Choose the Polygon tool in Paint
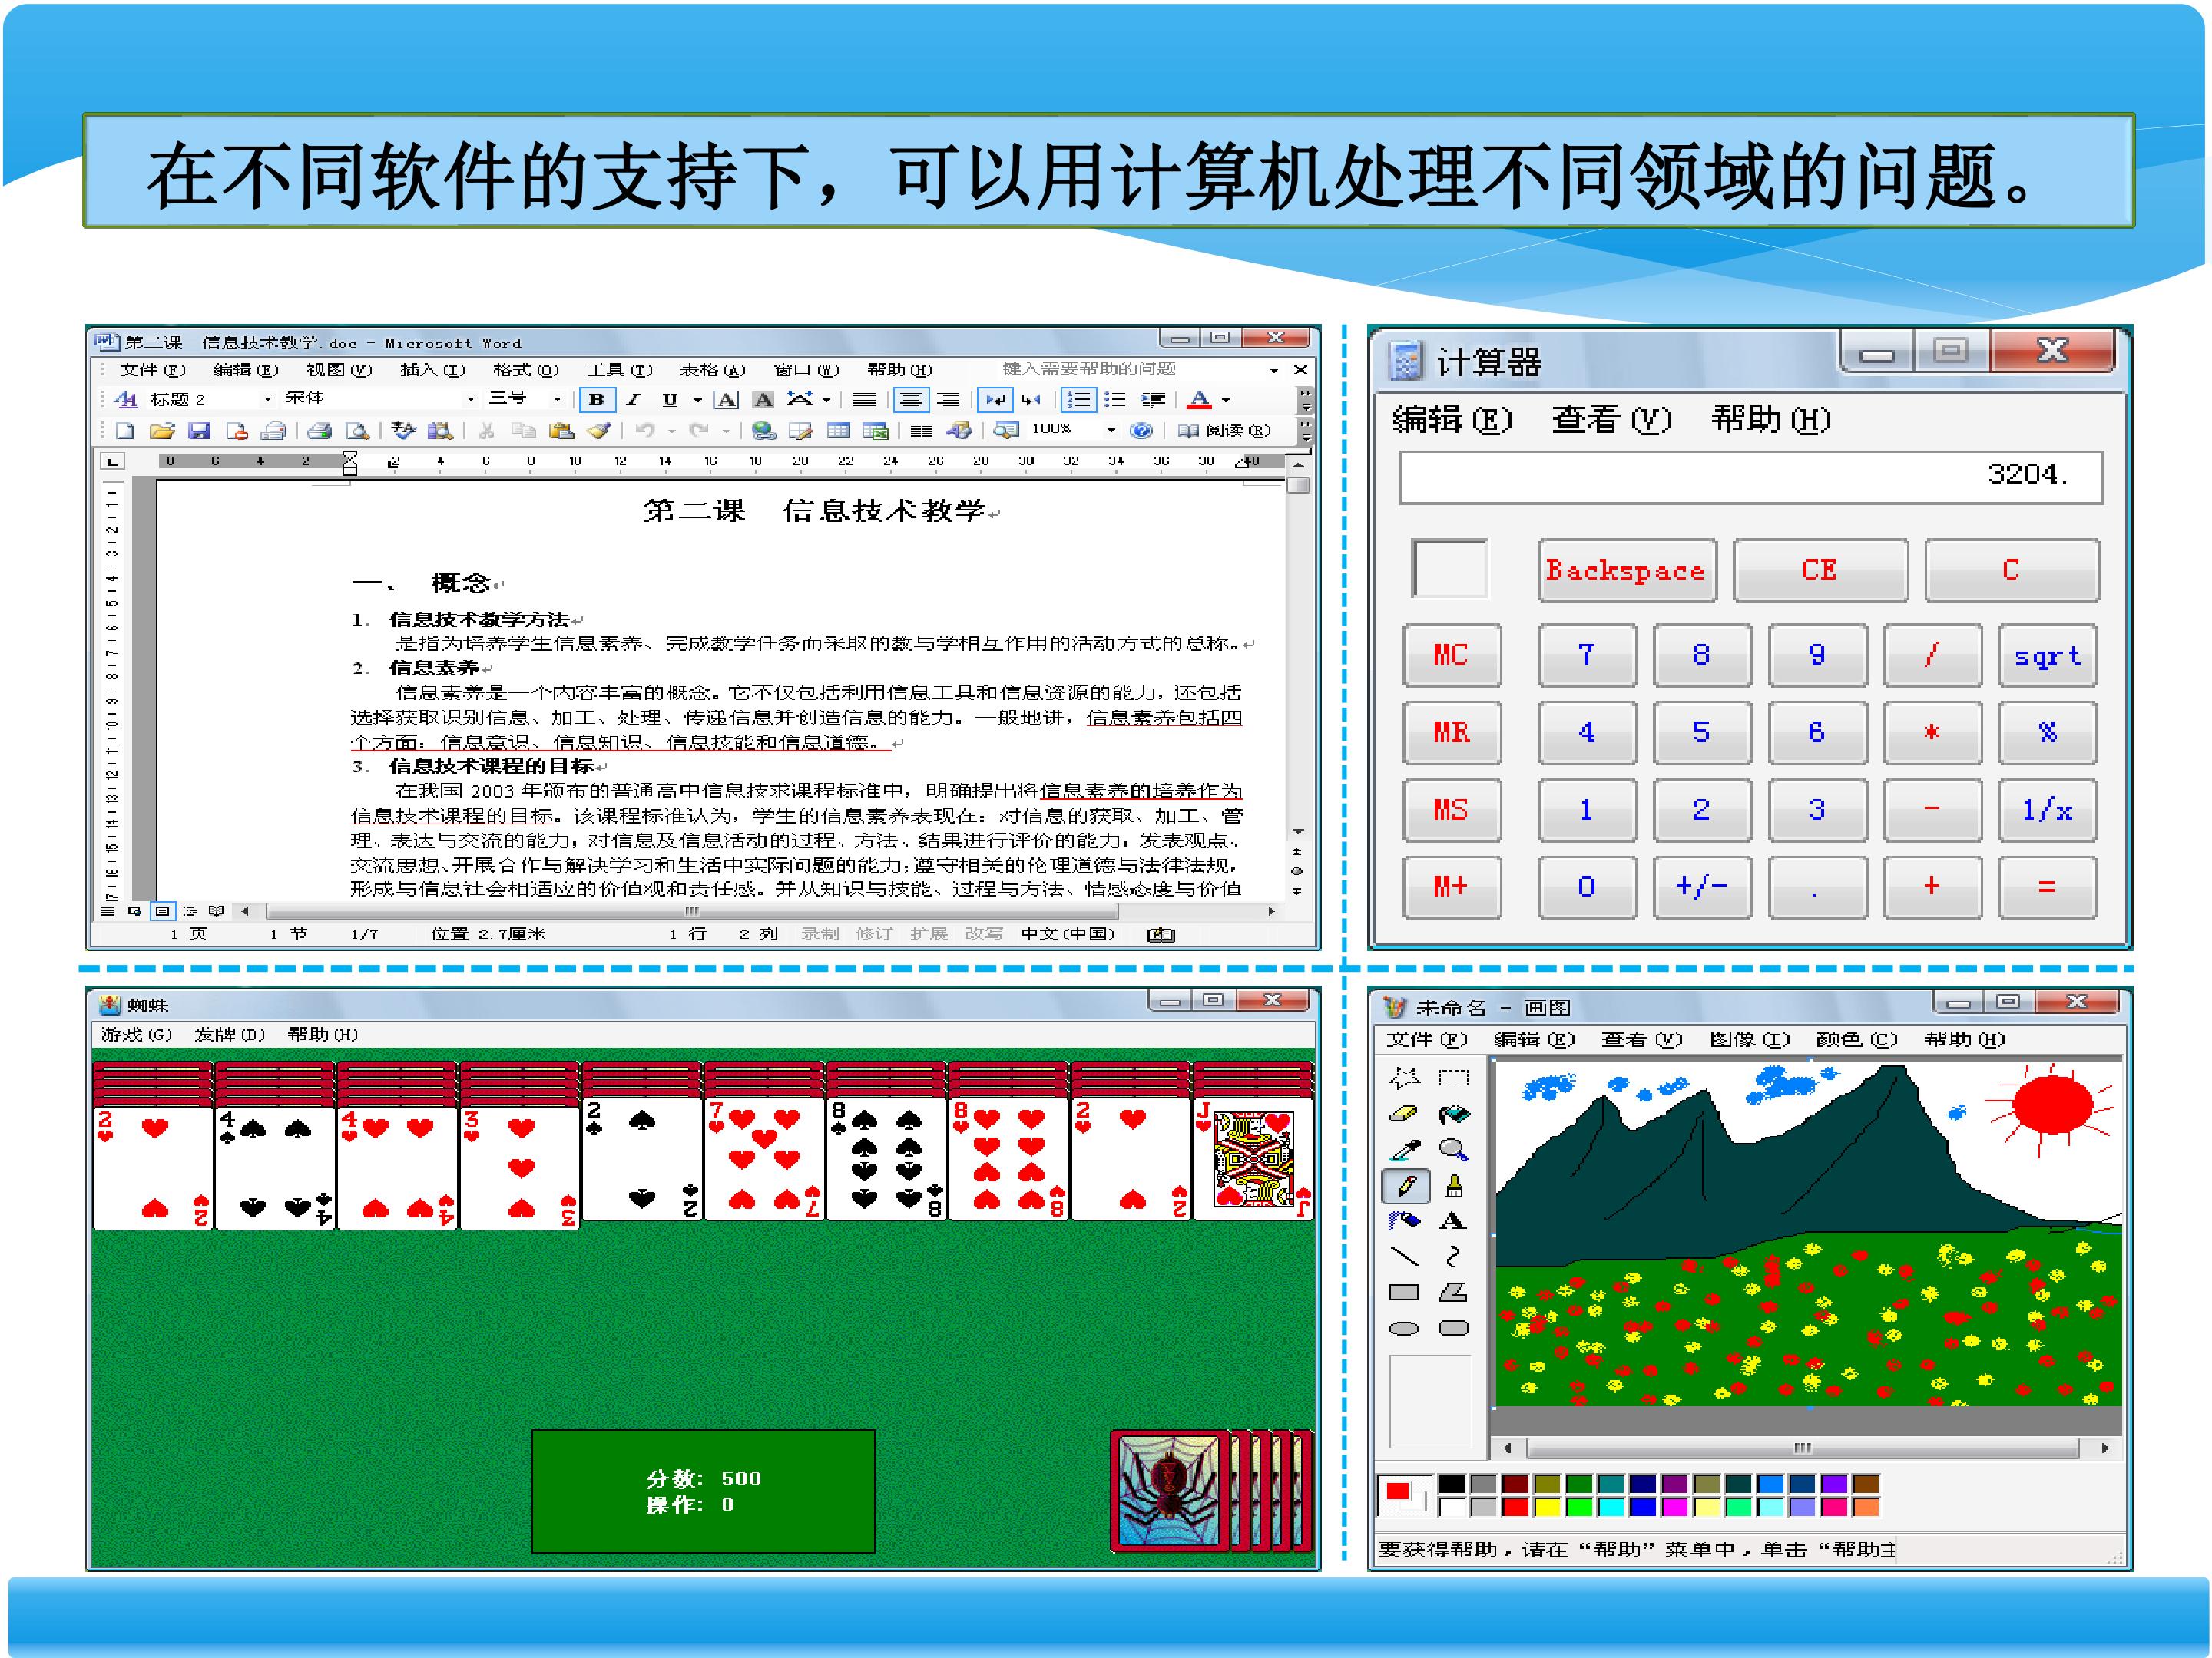The image size is (2212, 1658). [x=1453, y=1292]
